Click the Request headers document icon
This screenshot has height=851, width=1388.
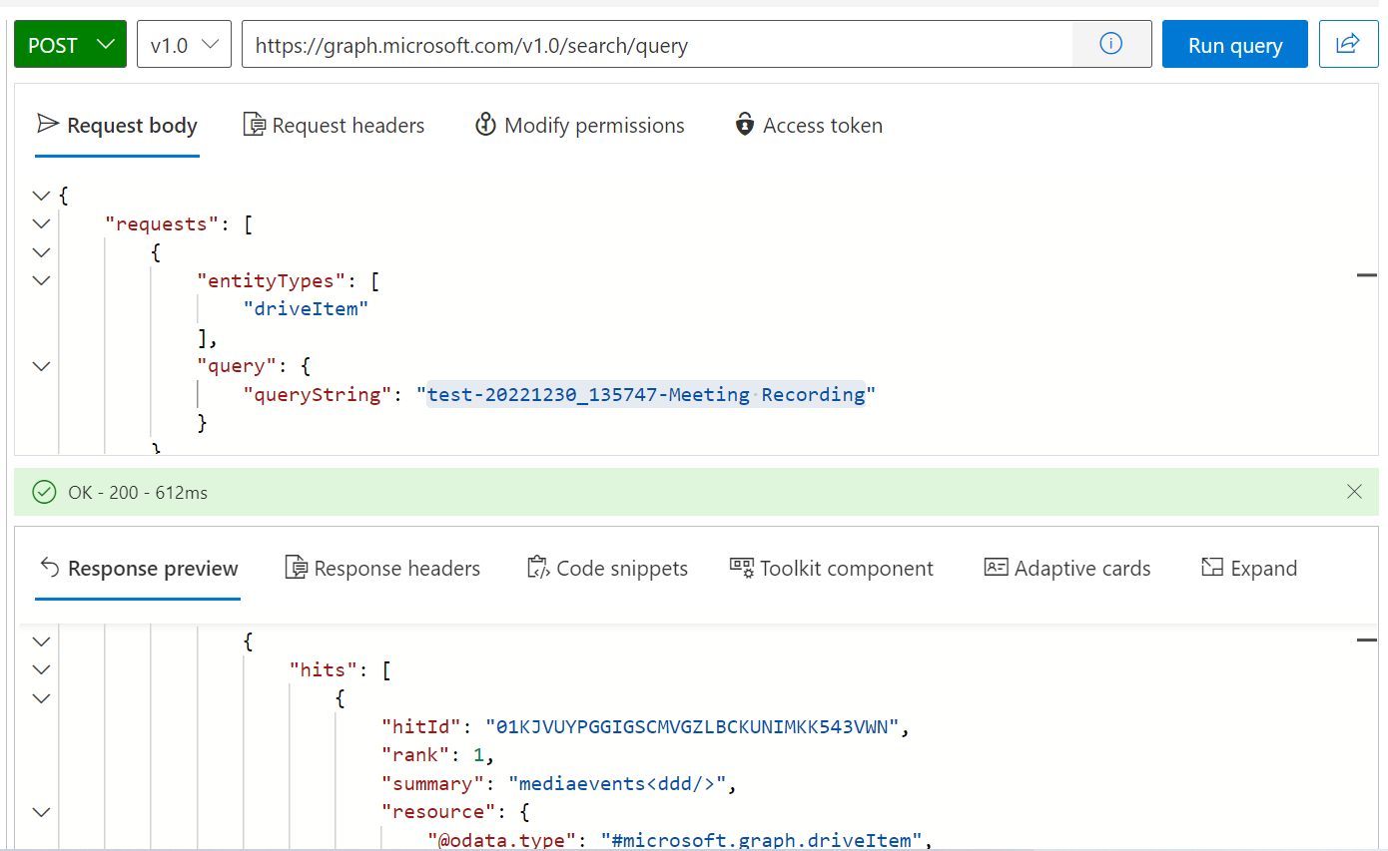point(255,125)
